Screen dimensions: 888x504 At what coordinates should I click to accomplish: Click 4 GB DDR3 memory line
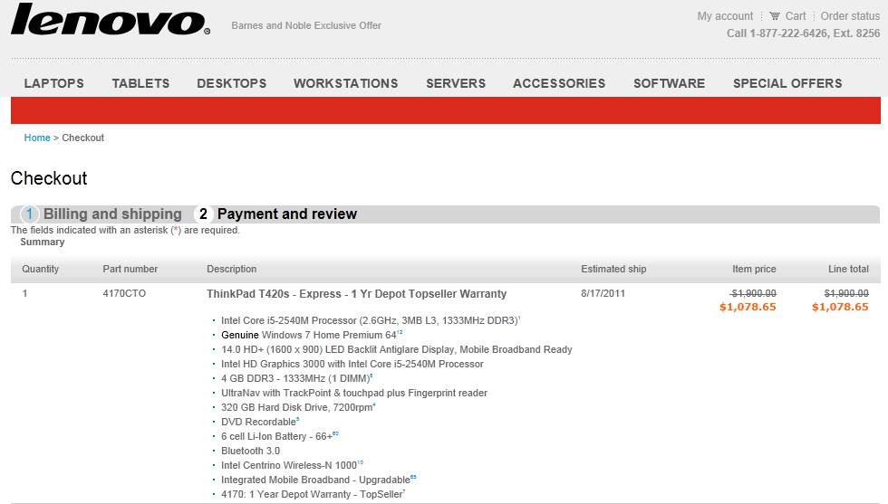click(297, 378)
